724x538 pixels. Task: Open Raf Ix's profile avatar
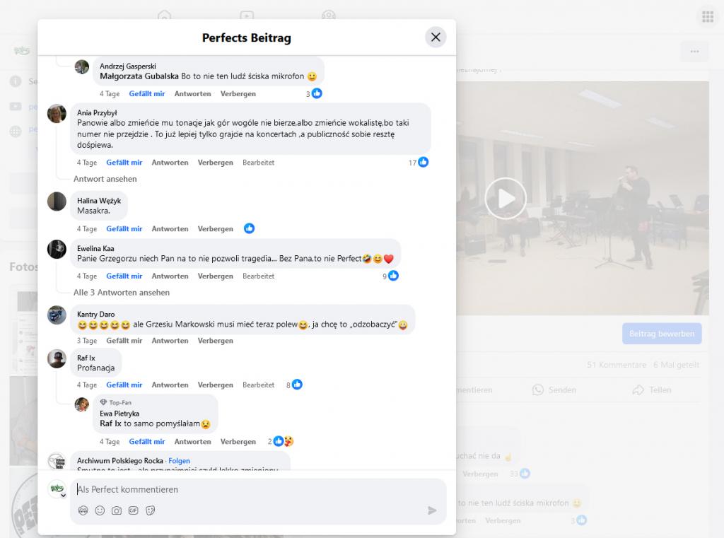(57, 359)
